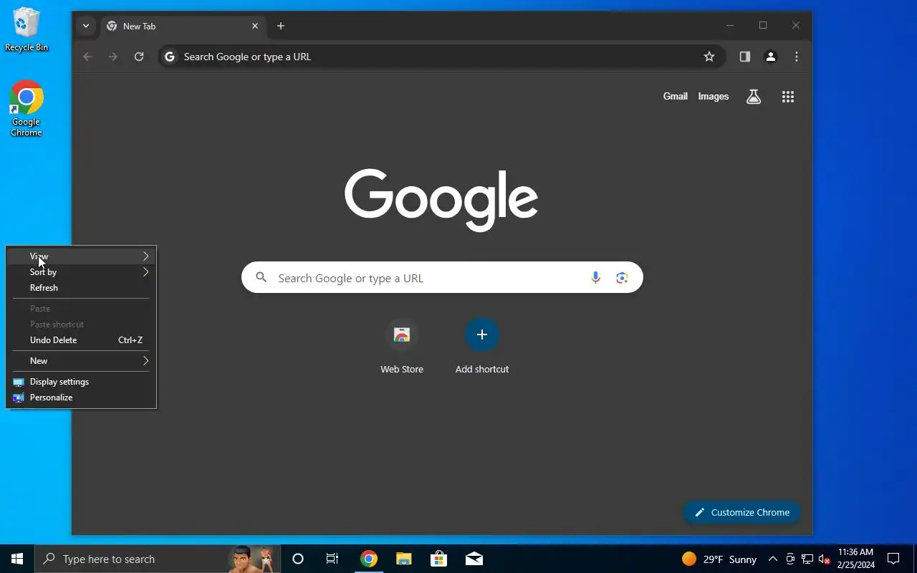The height and width of the screenshot is (573, 917).
Task: Click the taskbar search box
Action: point(158,559)
